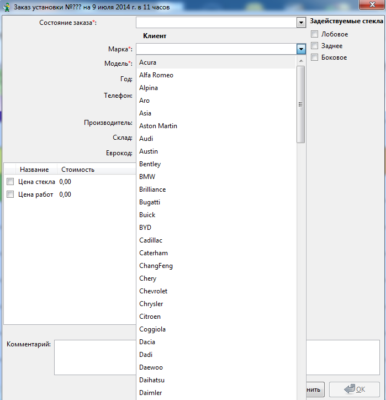Sort by the Название column header

pyautogui.click(x=36, y=170)
